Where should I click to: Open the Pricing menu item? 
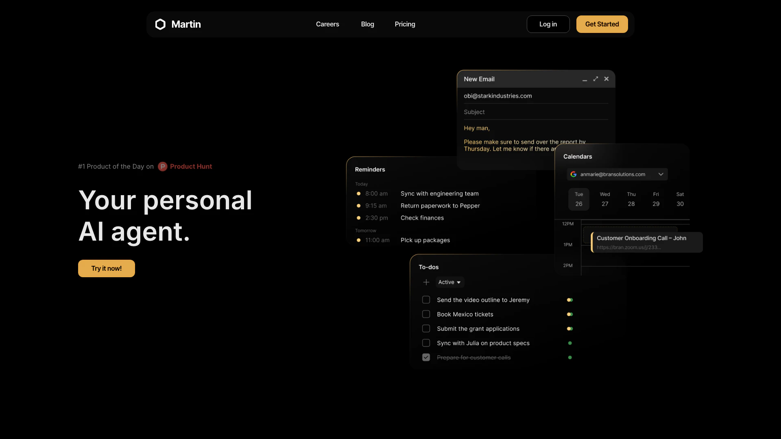pyautogui.click(x=405, y=24)
